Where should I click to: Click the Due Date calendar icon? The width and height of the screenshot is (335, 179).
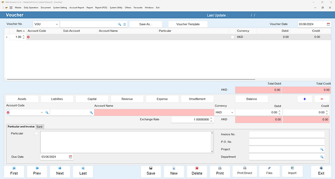(70, 157)
